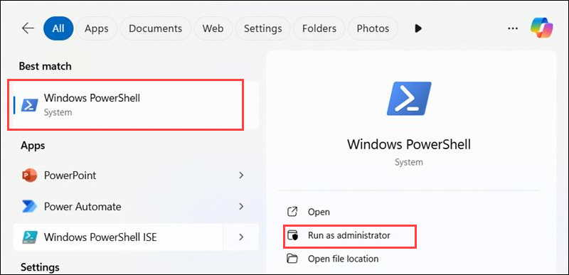This screenshot has height=275, width=569.
Task: Switch to the Apps filter tab
Action: pos(97,28)
